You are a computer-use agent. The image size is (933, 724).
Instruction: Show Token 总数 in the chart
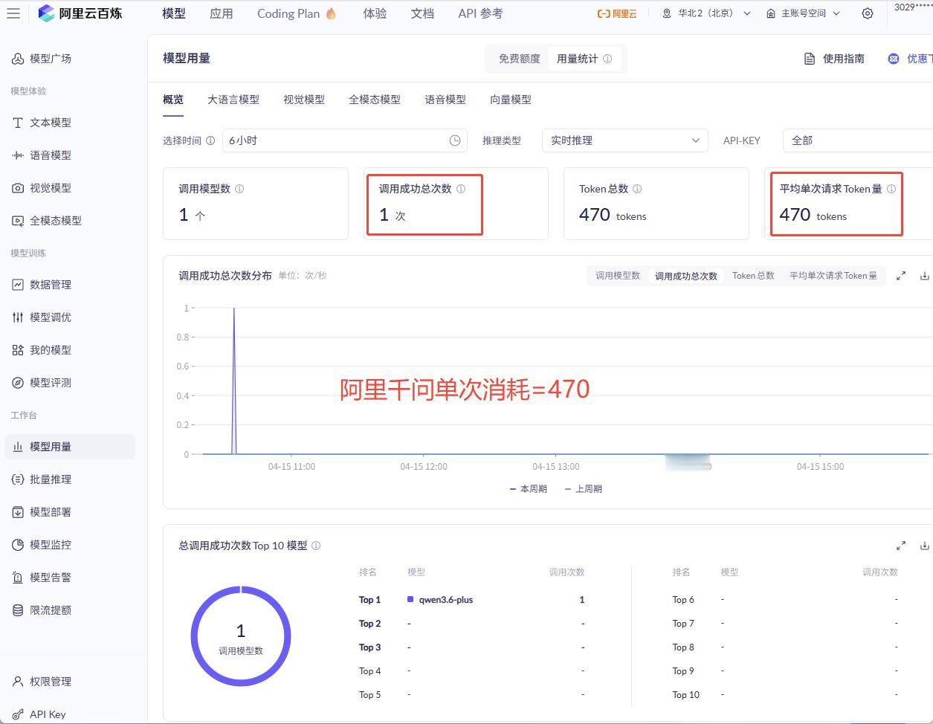click(x=753, y=276)
